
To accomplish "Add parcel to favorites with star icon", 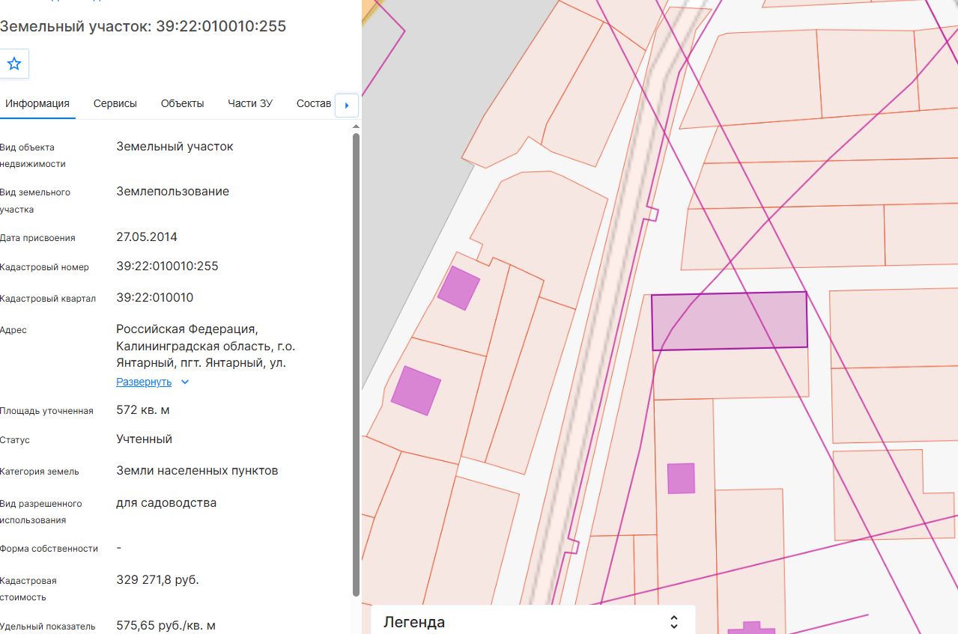I will click(14, 64).
